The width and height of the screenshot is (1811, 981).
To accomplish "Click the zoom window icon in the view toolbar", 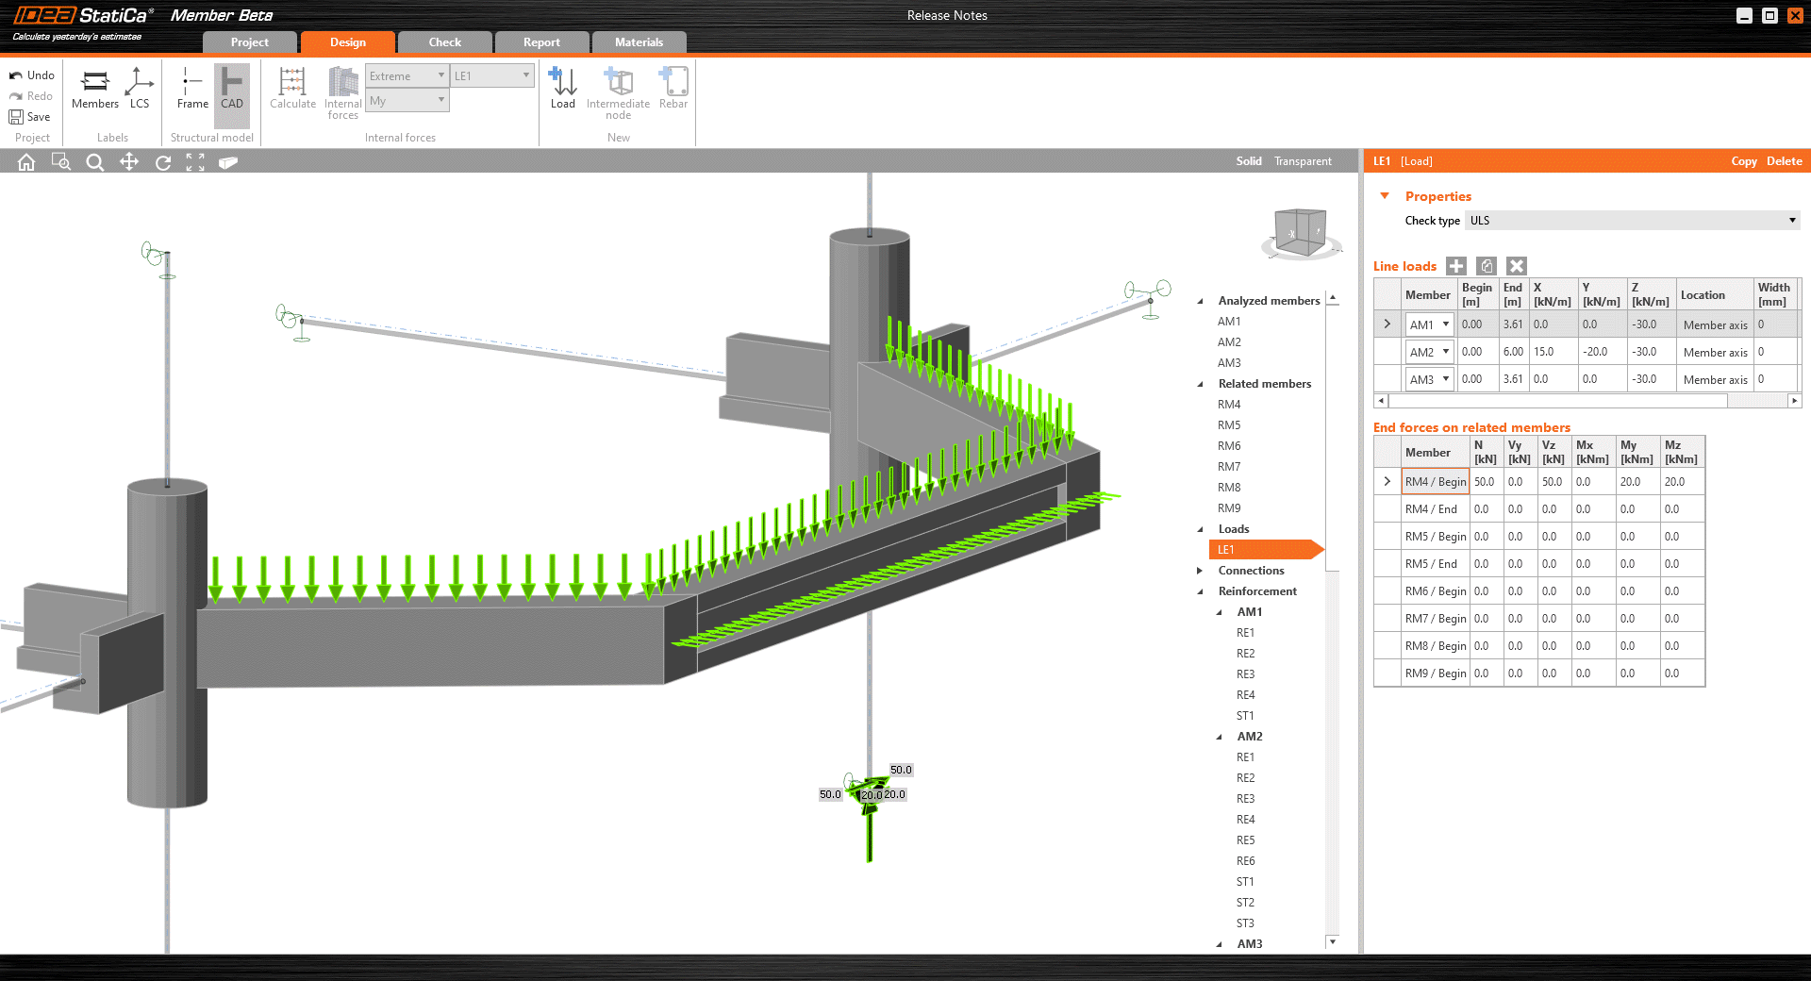I will pos(61,162).
